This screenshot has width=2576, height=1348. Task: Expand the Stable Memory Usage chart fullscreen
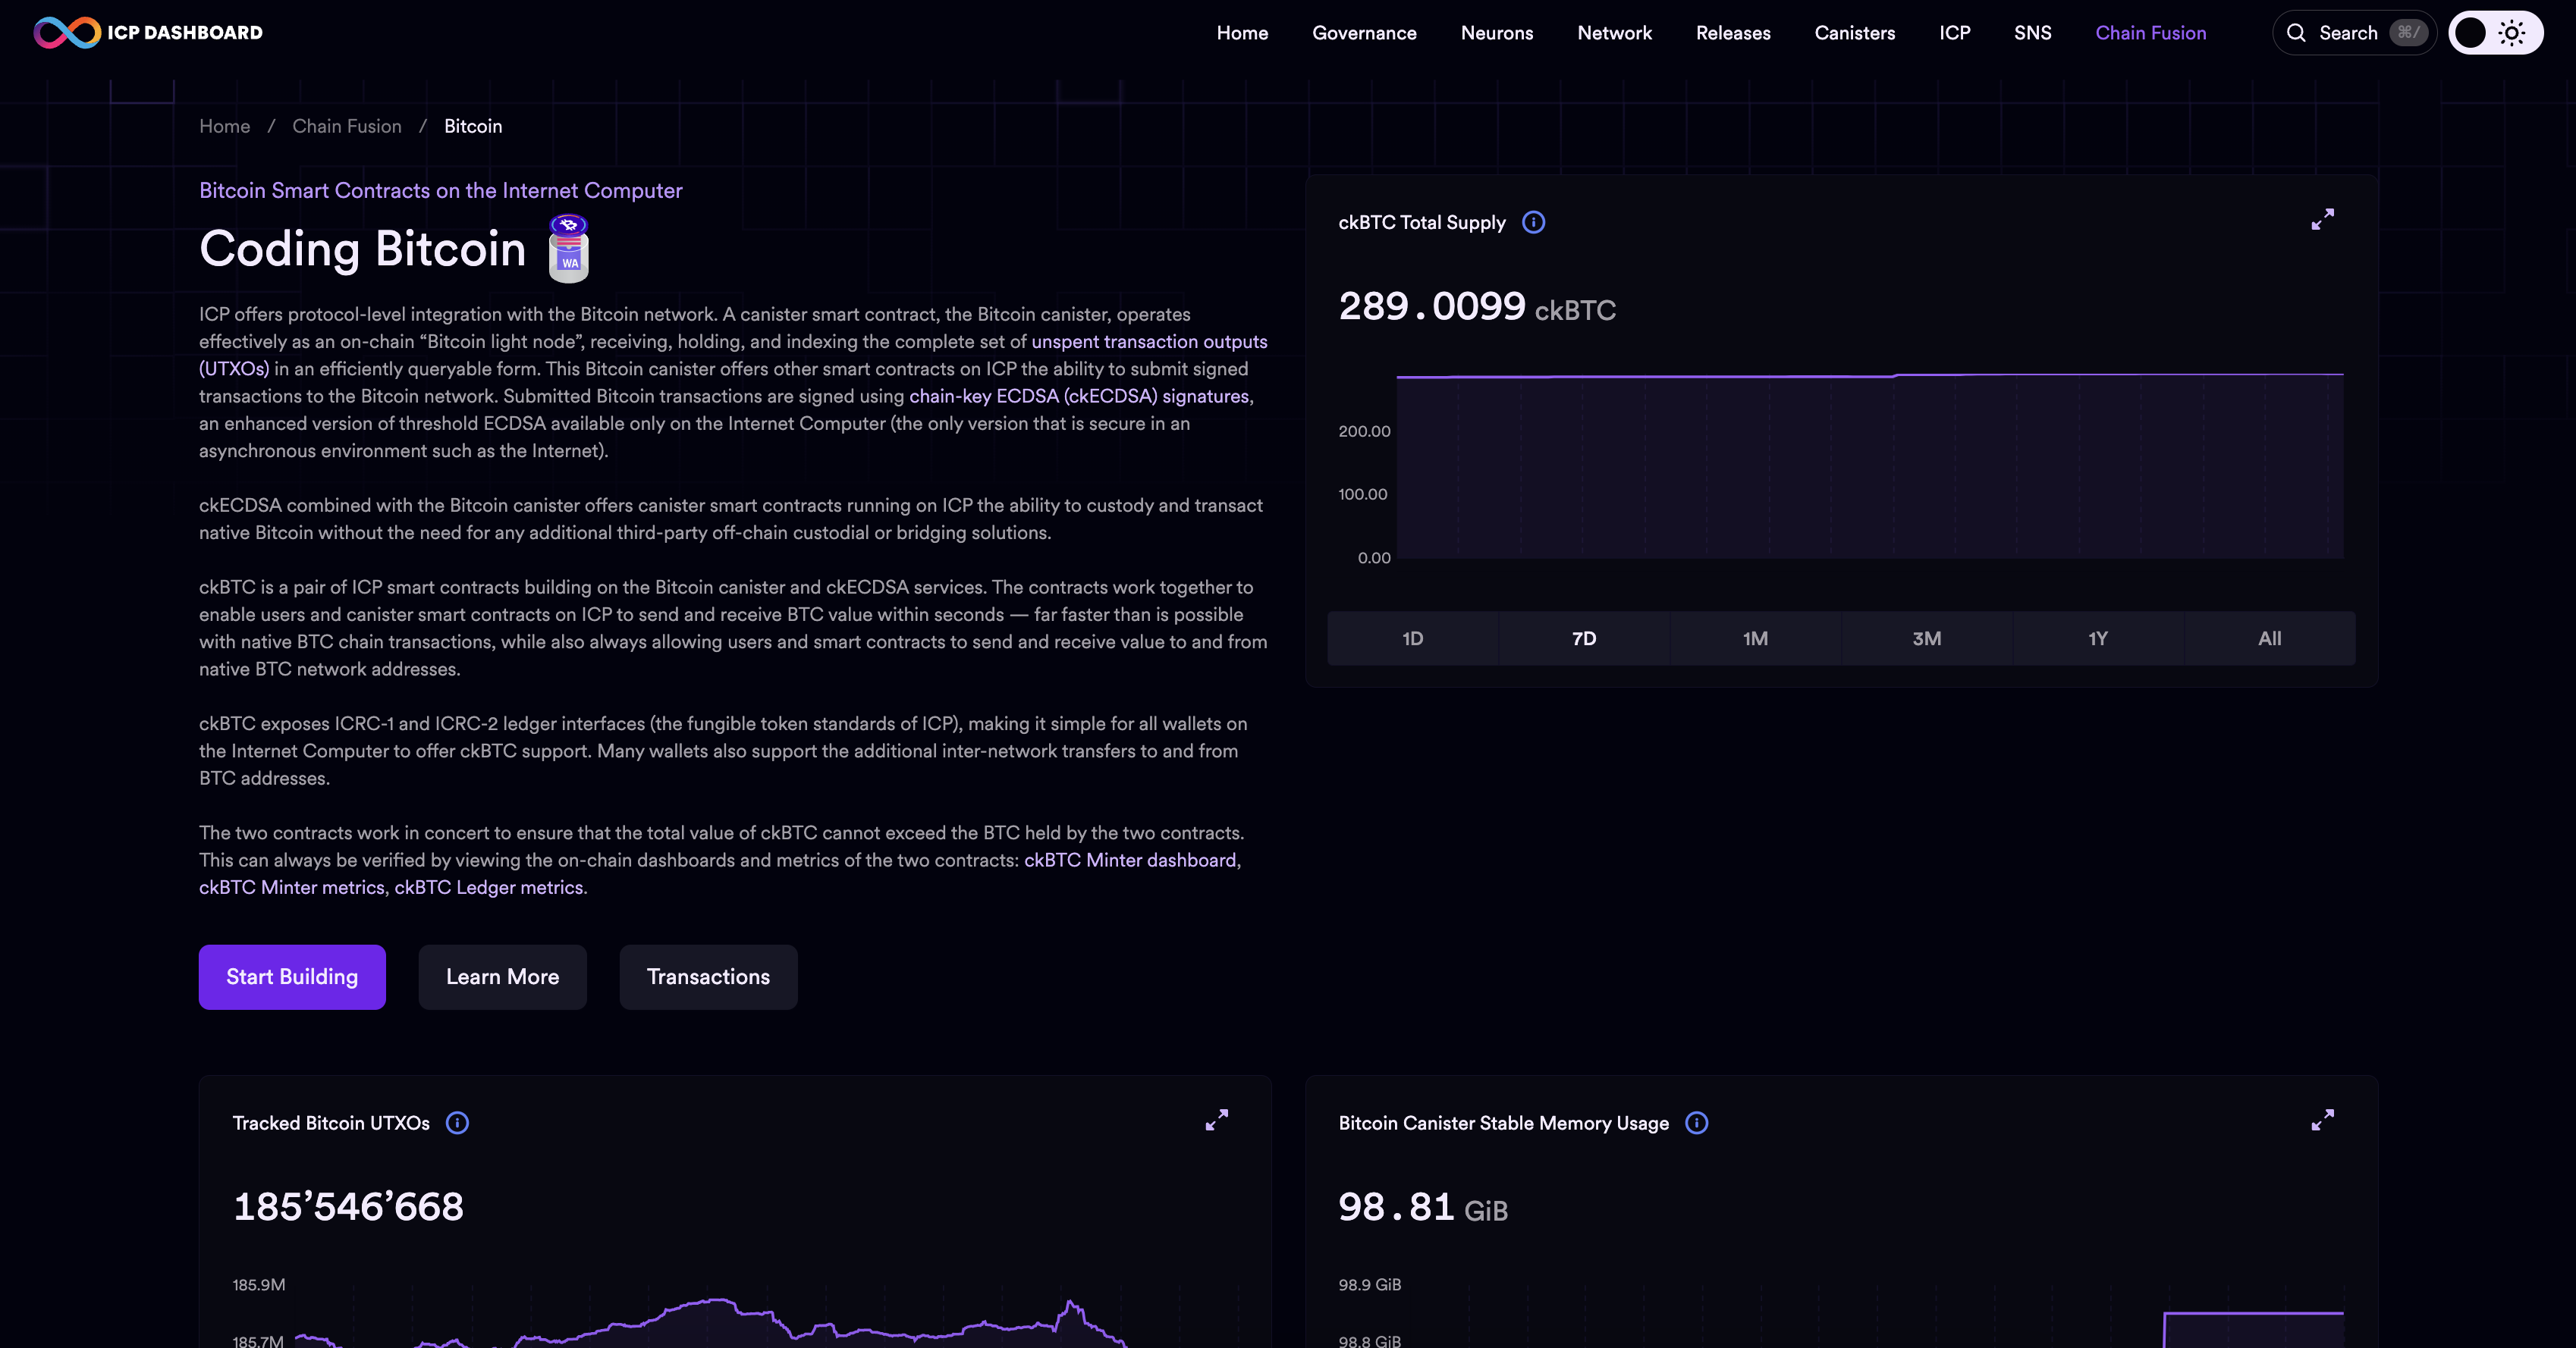pyautogui.click(x=2322, y=1120)
